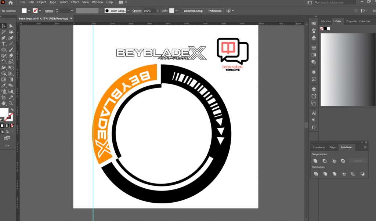The height and width of the screenshot is (221, 376).
Task: Select the Shaper tool
Action: point(4,55)
